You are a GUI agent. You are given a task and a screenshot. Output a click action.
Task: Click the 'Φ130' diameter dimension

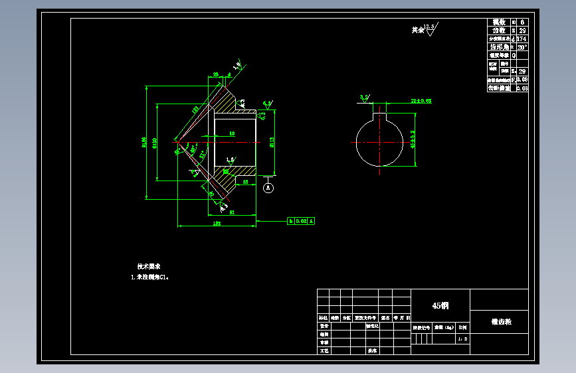pyautogui.click(x=155, y=143)
